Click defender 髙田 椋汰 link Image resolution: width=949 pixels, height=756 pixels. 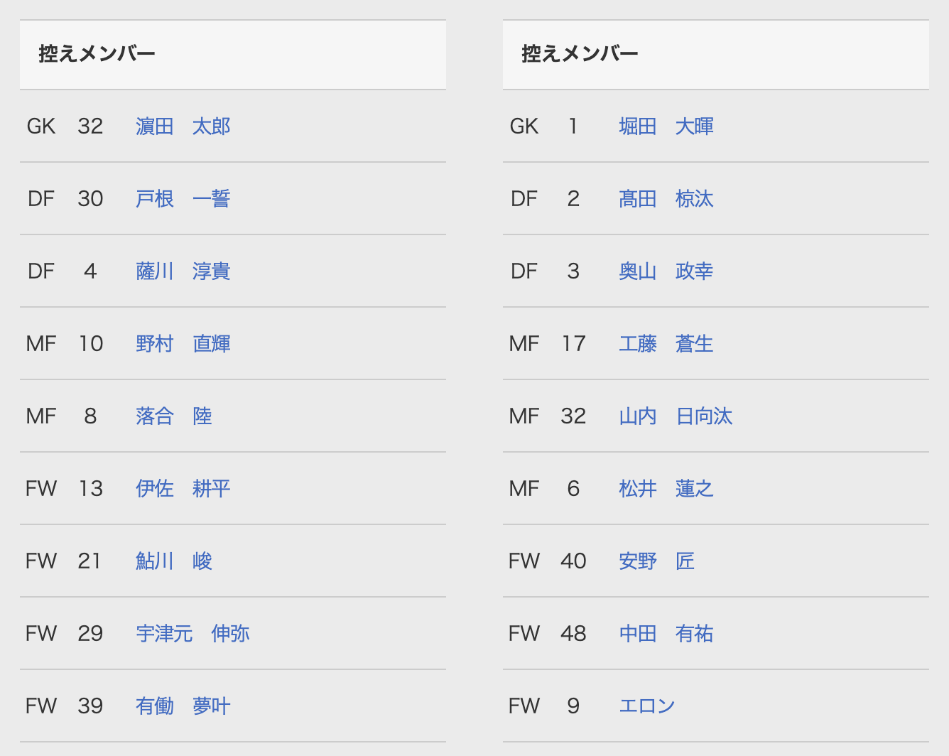click(666, 199)
